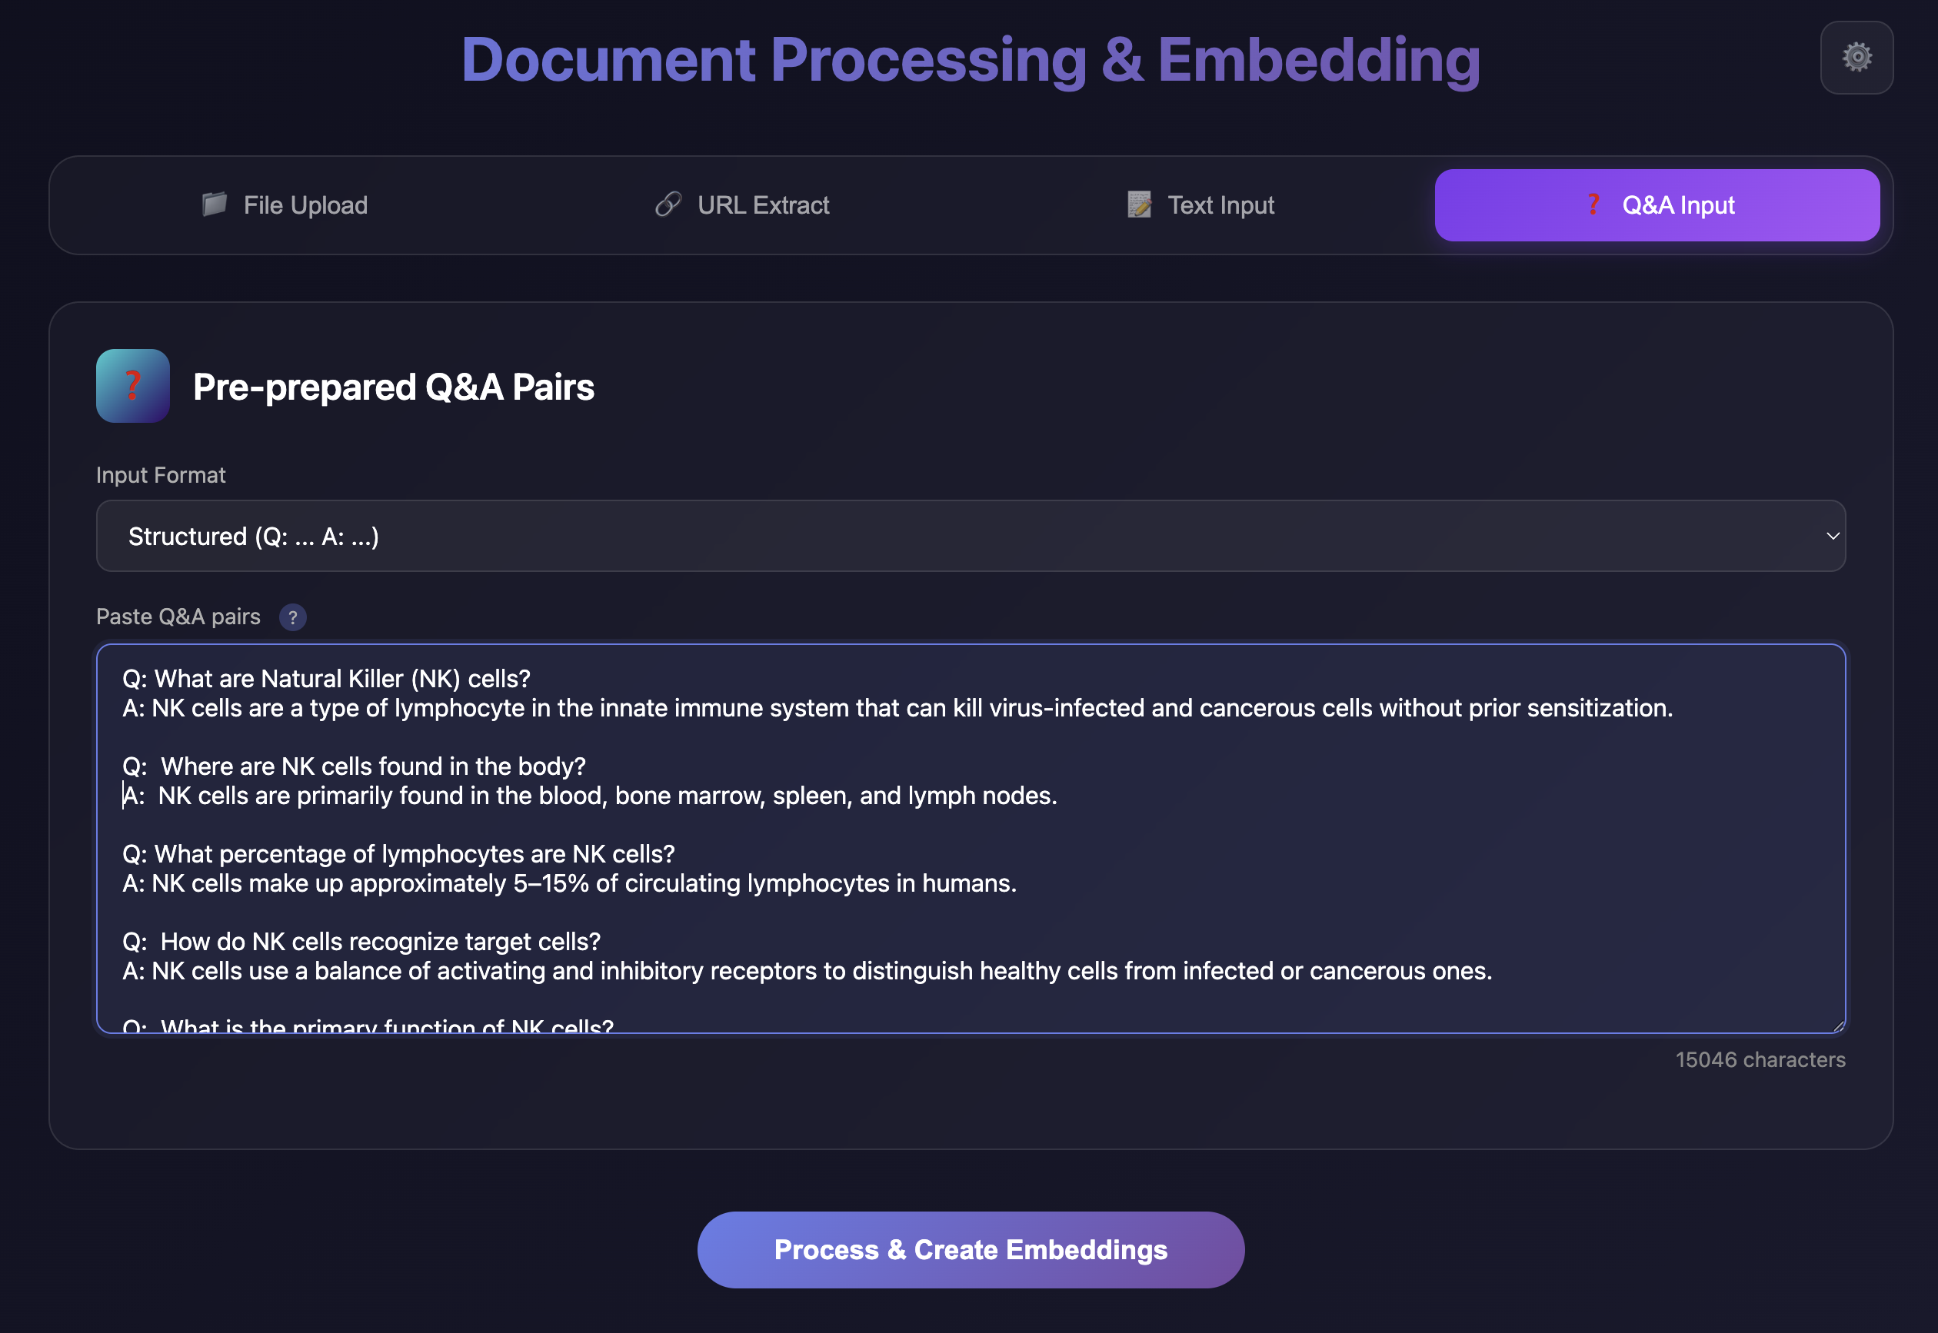Switch to the URL Extract tab

[x=743, y=205]
